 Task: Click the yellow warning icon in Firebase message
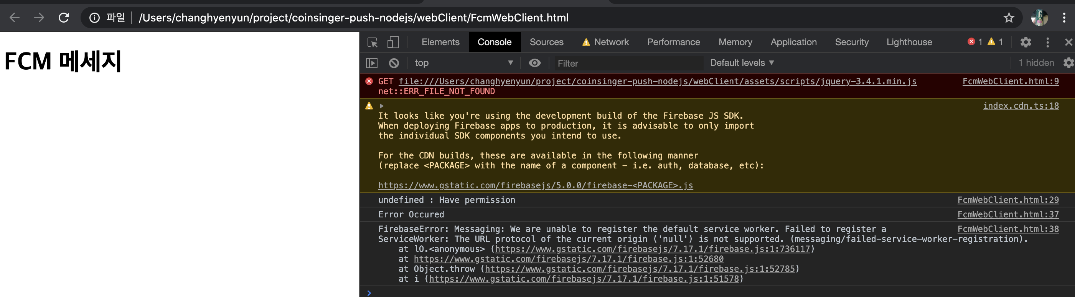coord(369,106)
